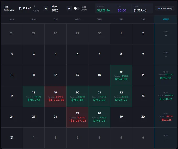Select May 21 cell with $764.12
The image size is (178, 149).
(x=99, y=96)
